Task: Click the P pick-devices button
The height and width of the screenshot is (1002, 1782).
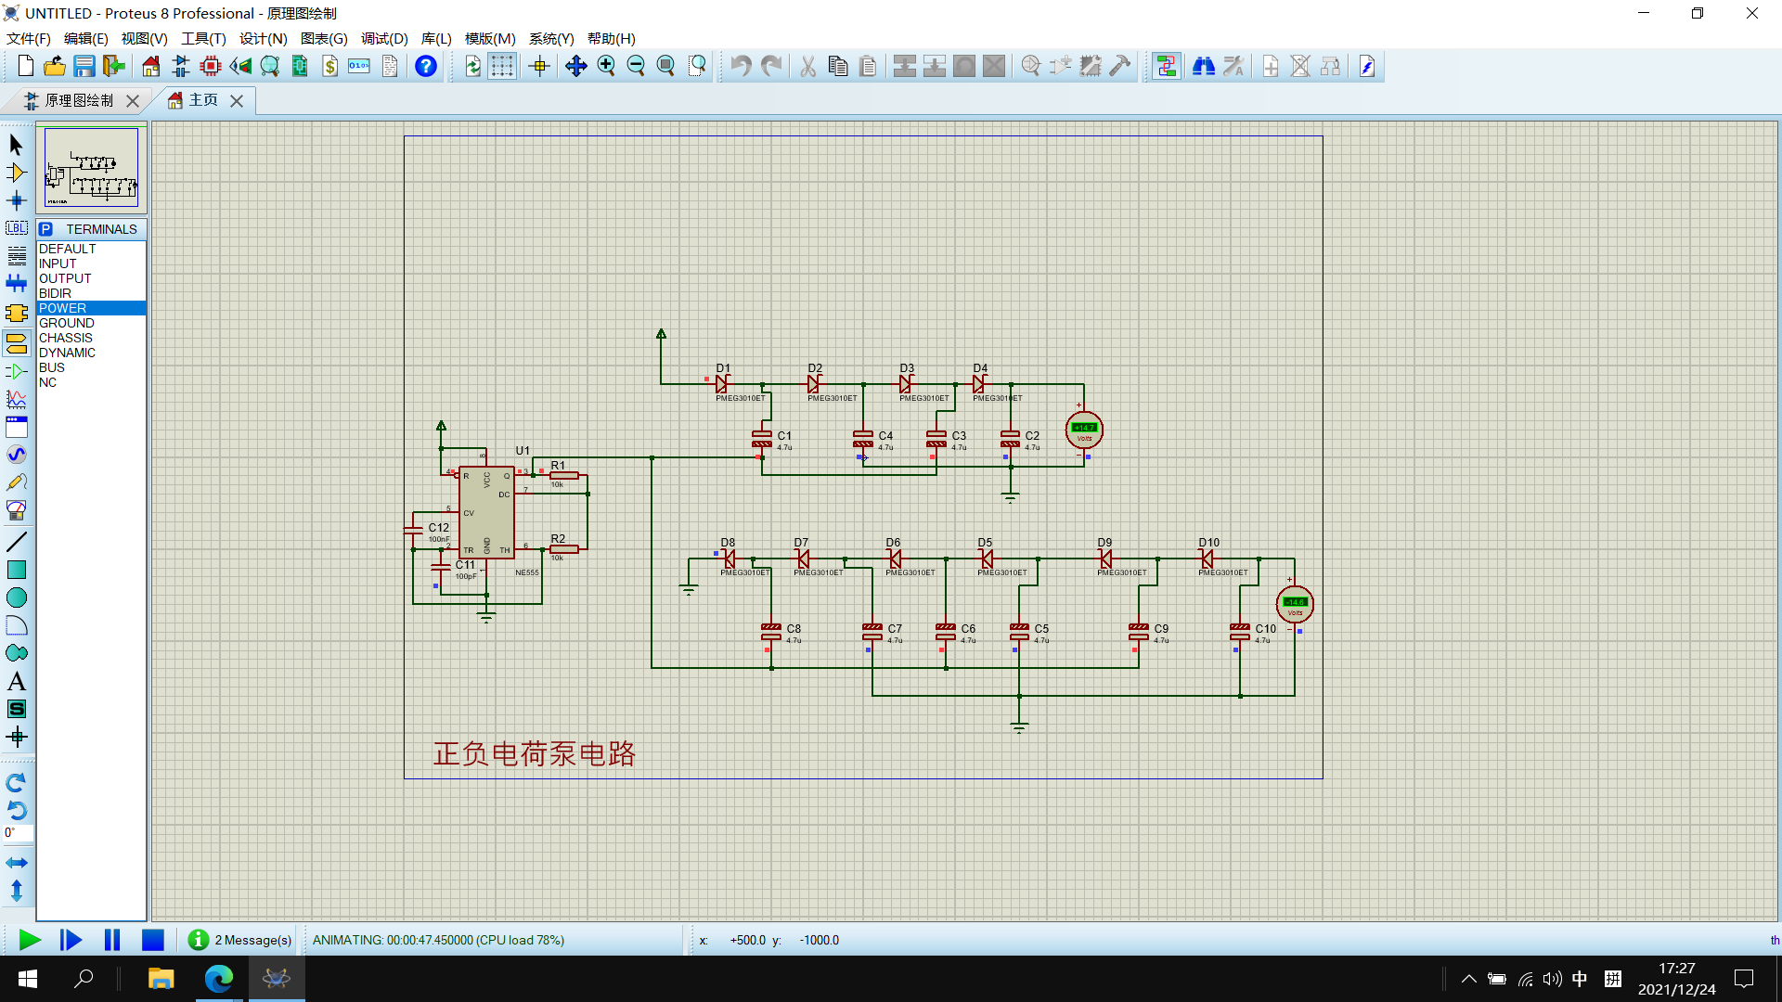Action: (x=45, y=229)
